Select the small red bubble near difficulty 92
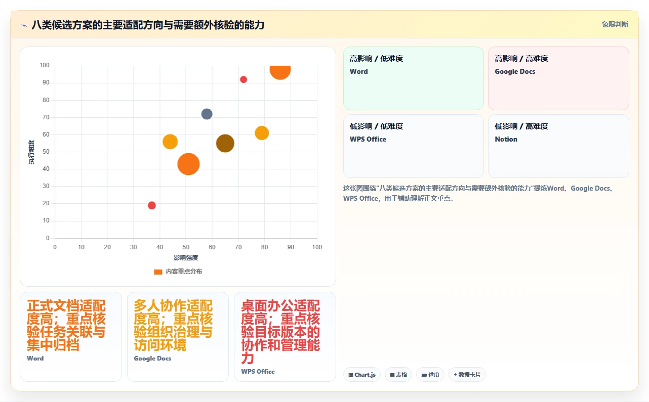 pos(244,79)
